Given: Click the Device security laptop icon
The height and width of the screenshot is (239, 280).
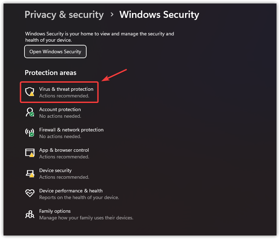Looking at the screenshot, I should (x=29, y=173).
